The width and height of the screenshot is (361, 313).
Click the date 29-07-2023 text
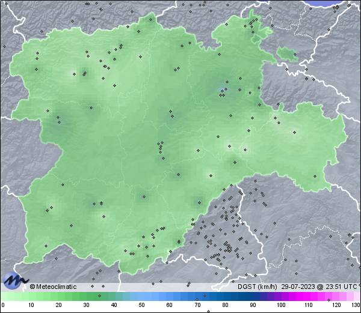point(298,287)
